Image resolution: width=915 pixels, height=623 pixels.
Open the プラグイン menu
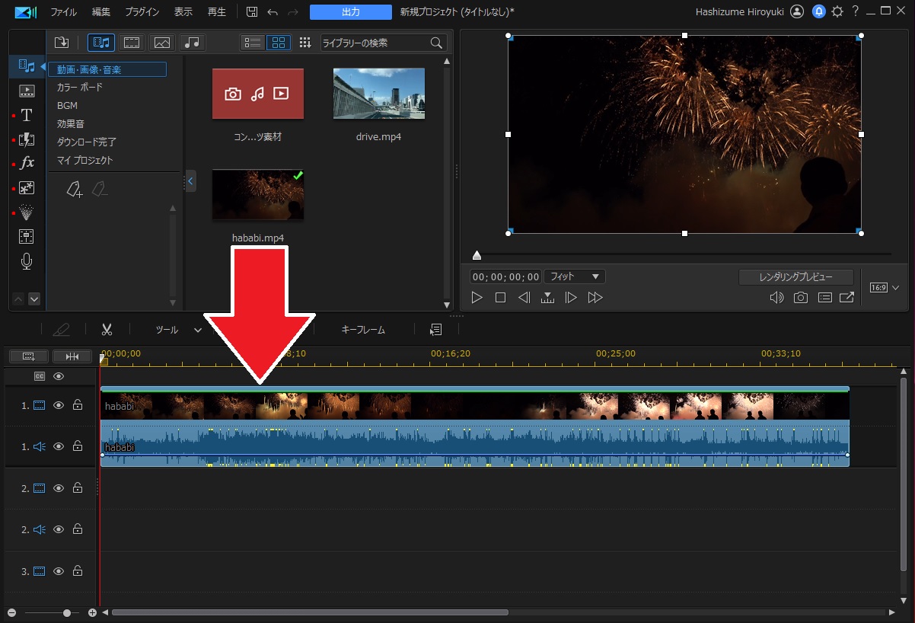[141, 12]
